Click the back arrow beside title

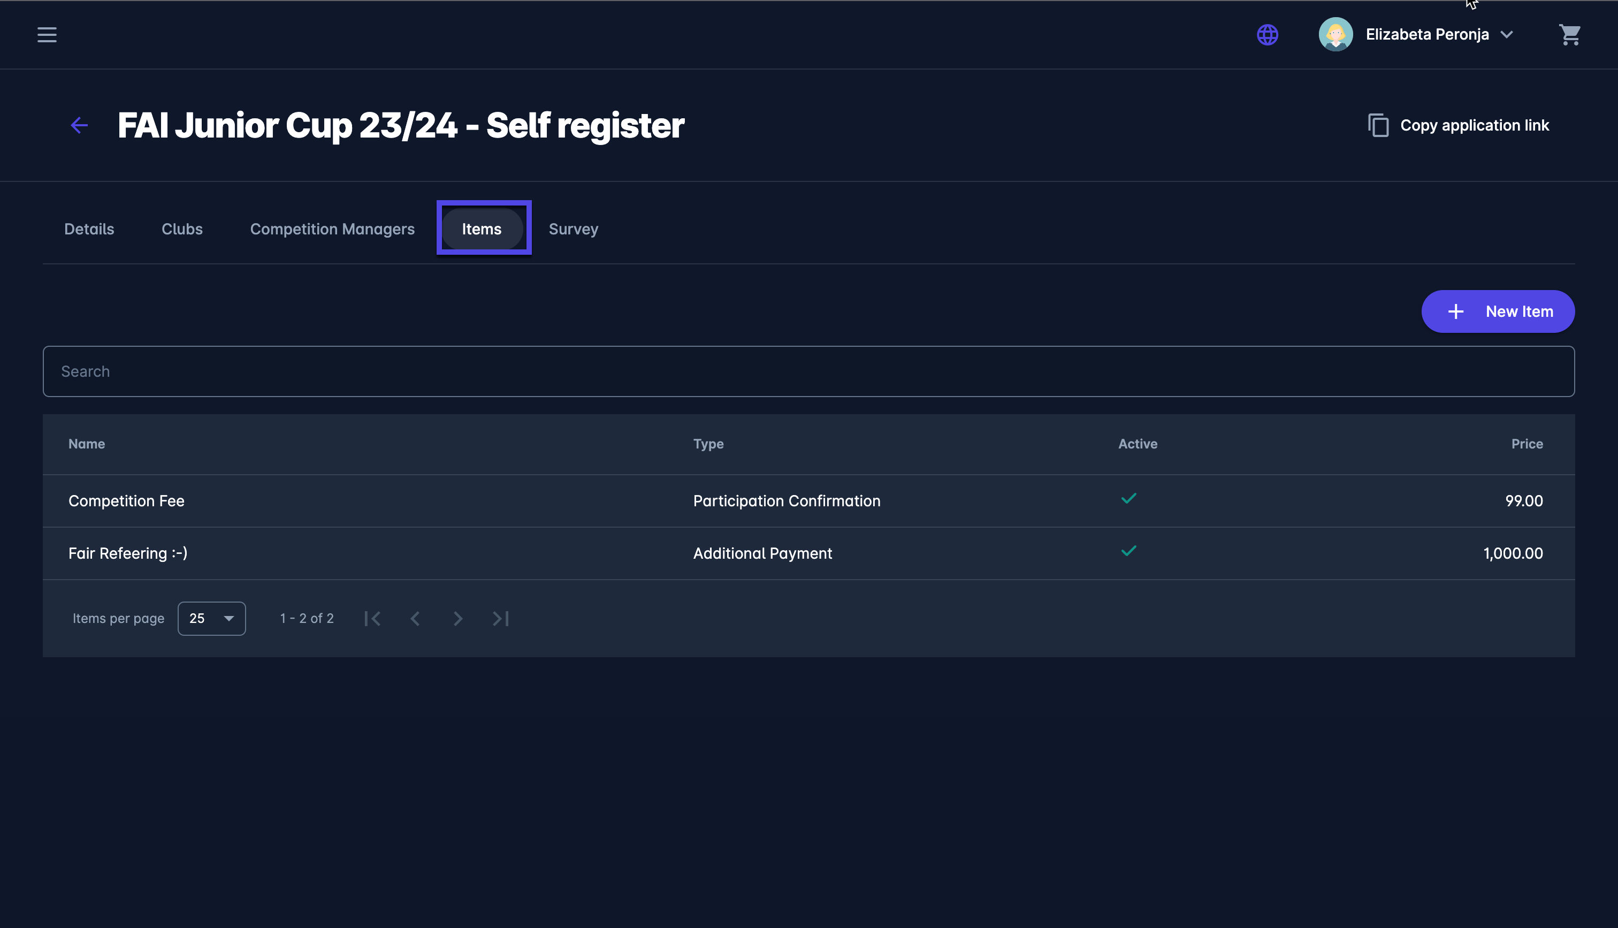click(x=79, y=125)
